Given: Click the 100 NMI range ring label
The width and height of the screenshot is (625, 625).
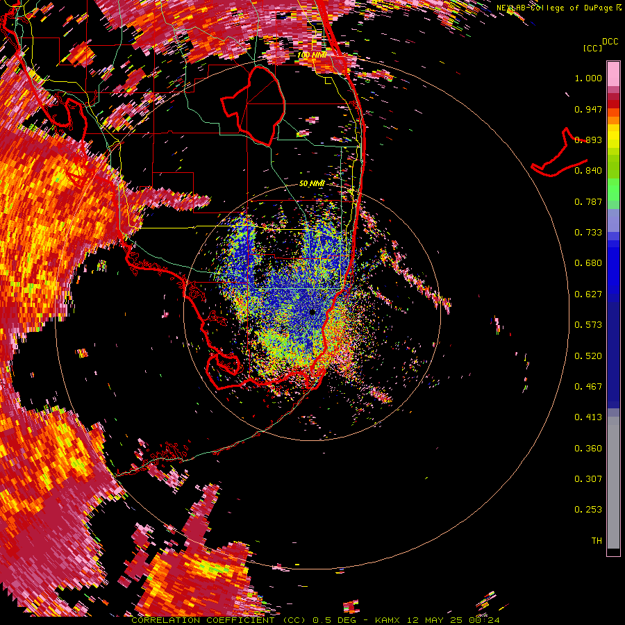Looking at the screenshot, I should coord(312,55).
